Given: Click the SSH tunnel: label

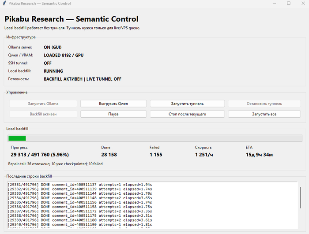Looking at the screenshot, I should coord(18,63).
